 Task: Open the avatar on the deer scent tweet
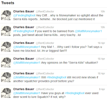pos(6,93)
